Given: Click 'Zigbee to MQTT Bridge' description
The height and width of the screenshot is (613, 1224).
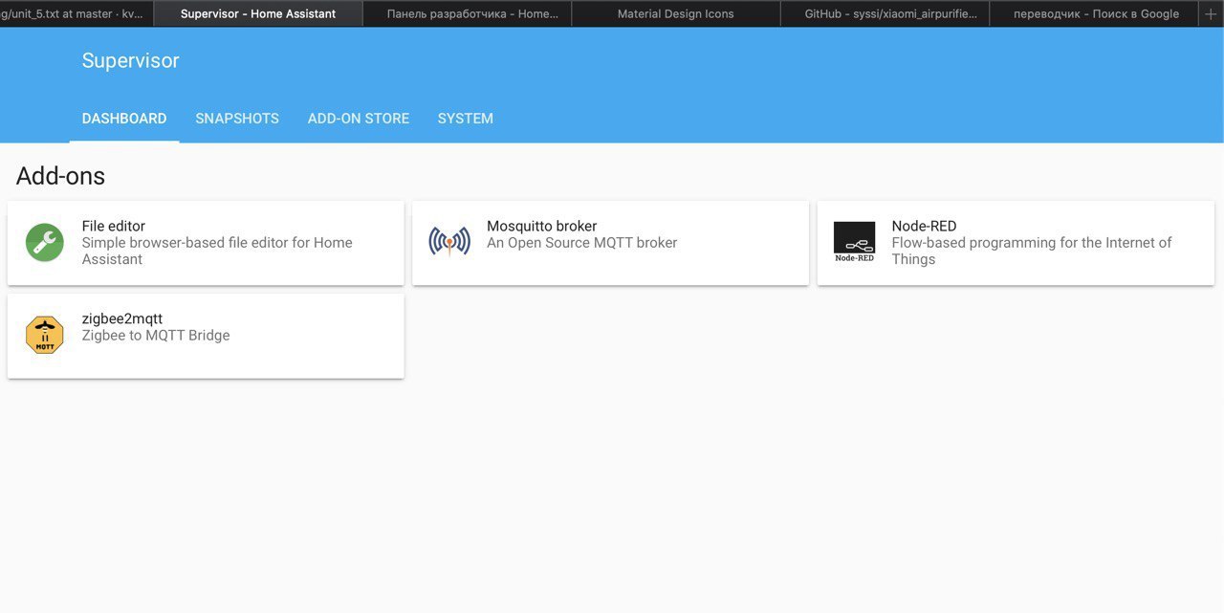Looking at the screenshot, I should point(156,336).
